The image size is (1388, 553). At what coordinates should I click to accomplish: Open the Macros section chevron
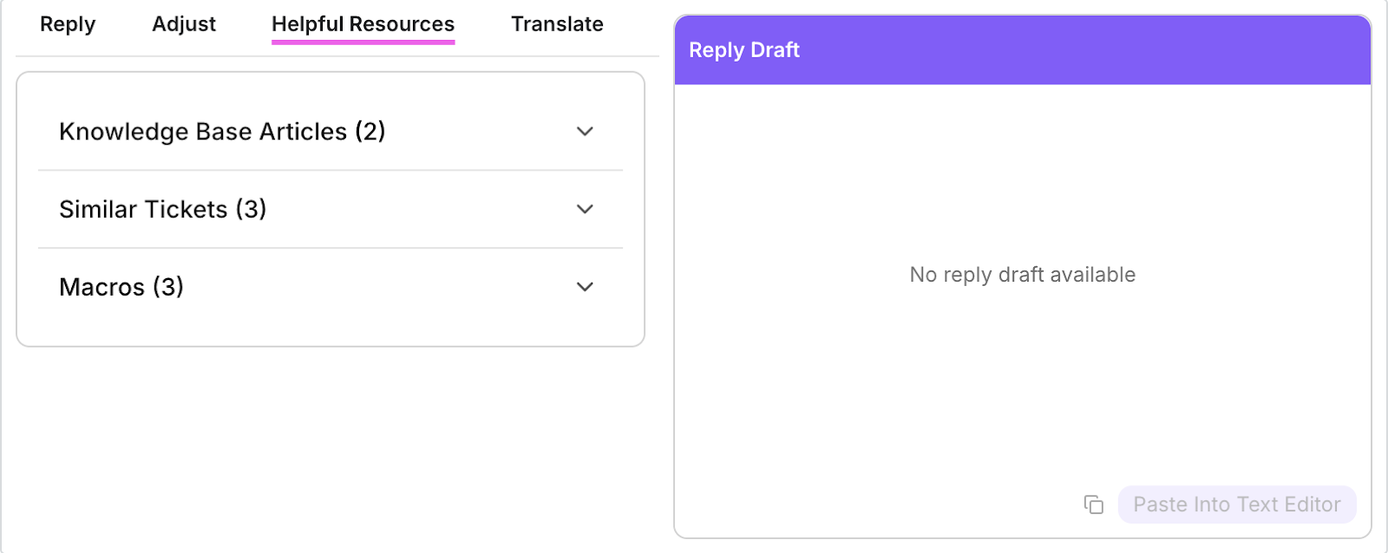585,287
